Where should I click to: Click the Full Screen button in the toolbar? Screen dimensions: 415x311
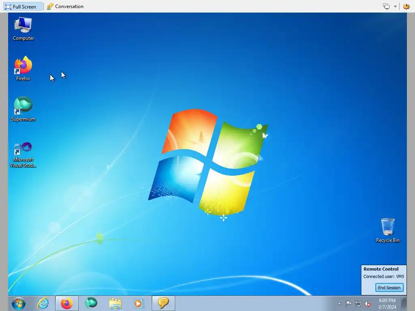click(x=23, y=6)
